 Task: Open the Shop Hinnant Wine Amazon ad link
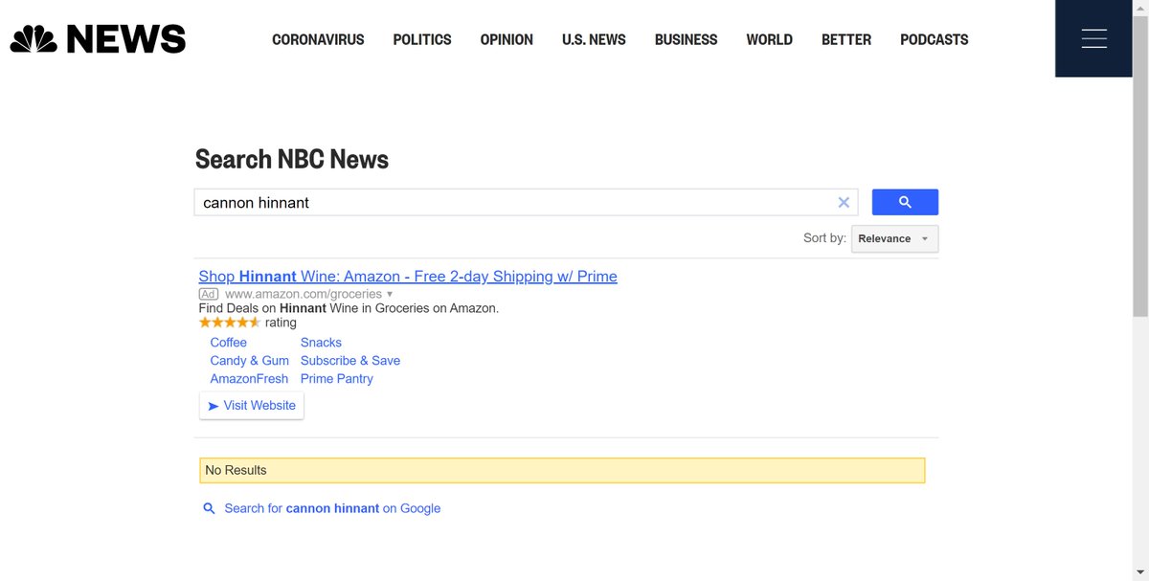point(408,277)
